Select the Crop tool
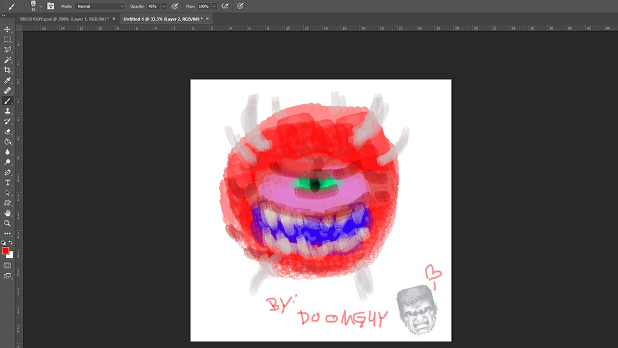The height and width of the screenshot is (348, 618). pyautogui.click(x=7, y=70)
